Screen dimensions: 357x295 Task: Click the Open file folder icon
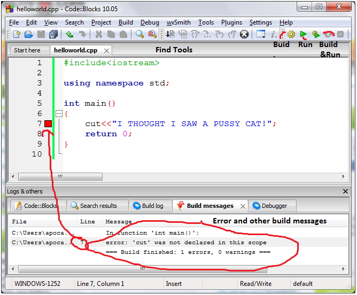click(28, 34)
